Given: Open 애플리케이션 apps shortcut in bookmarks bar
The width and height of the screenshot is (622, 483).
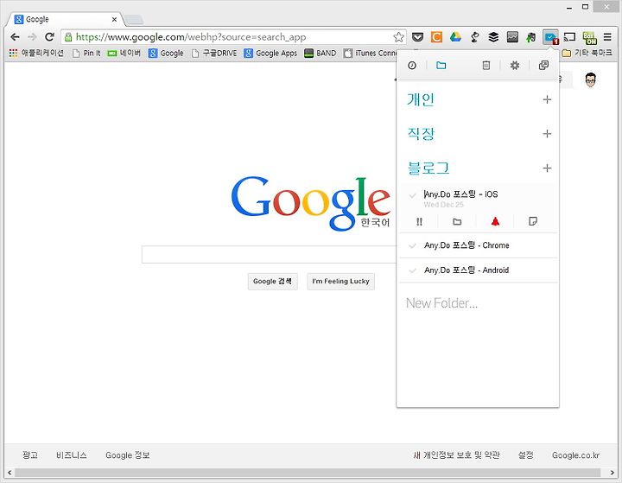Looking at the screenshot, I should click(36, 53).
